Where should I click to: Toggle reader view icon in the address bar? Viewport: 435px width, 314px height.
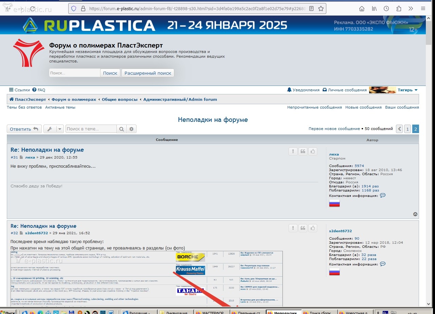(311, 9)
